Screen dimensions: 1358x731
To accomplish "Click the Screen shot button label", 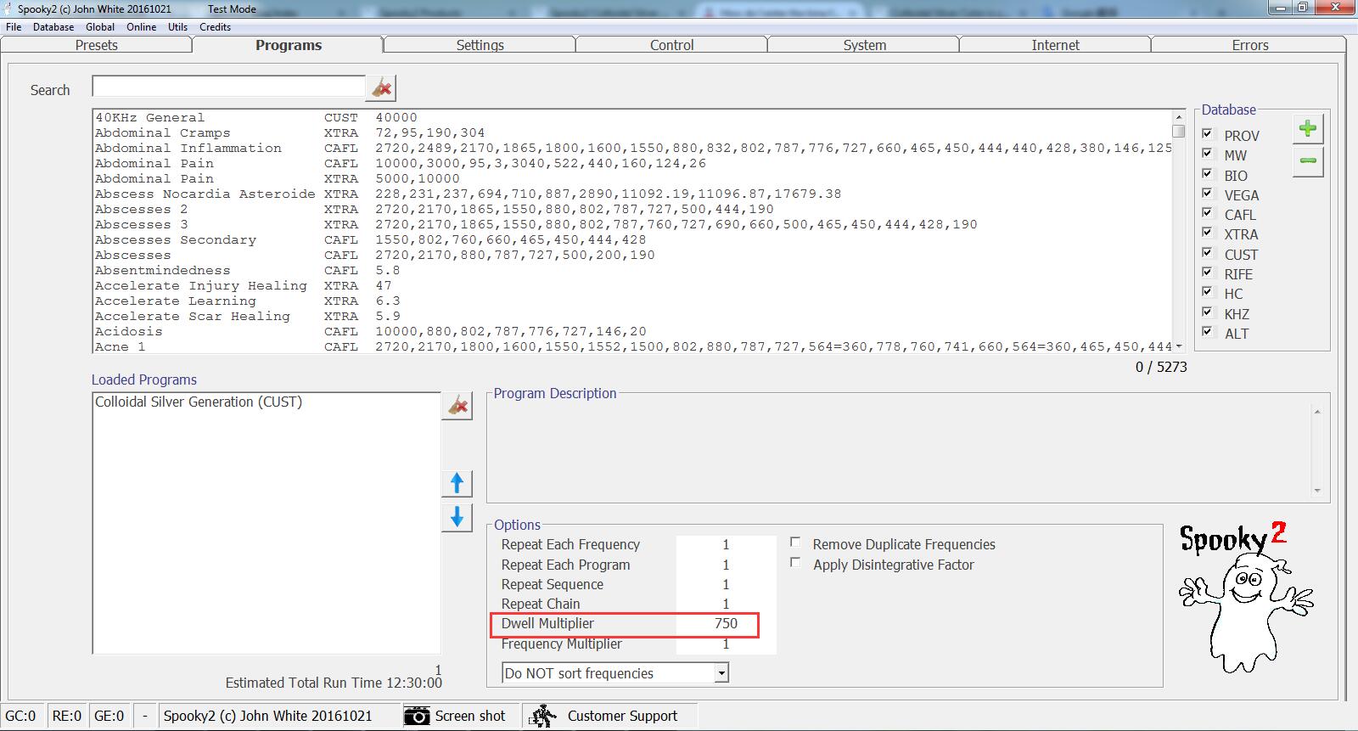I will tap(469, 716).
